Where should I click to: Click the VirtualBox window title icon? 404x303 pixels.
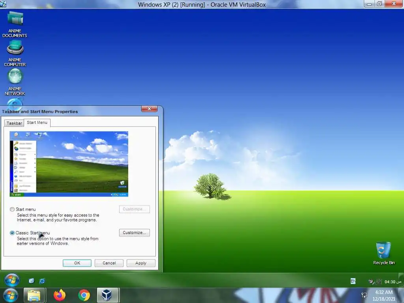(x=3, y=4)
